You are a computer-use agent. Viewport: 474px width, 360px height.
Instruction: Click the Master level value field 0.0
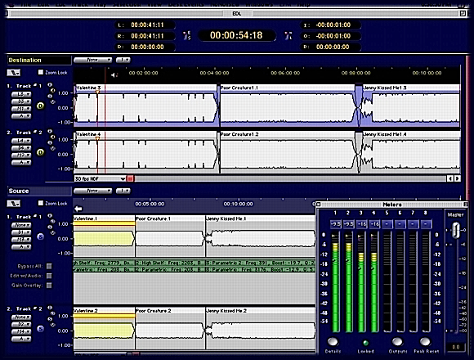point(456,347)
